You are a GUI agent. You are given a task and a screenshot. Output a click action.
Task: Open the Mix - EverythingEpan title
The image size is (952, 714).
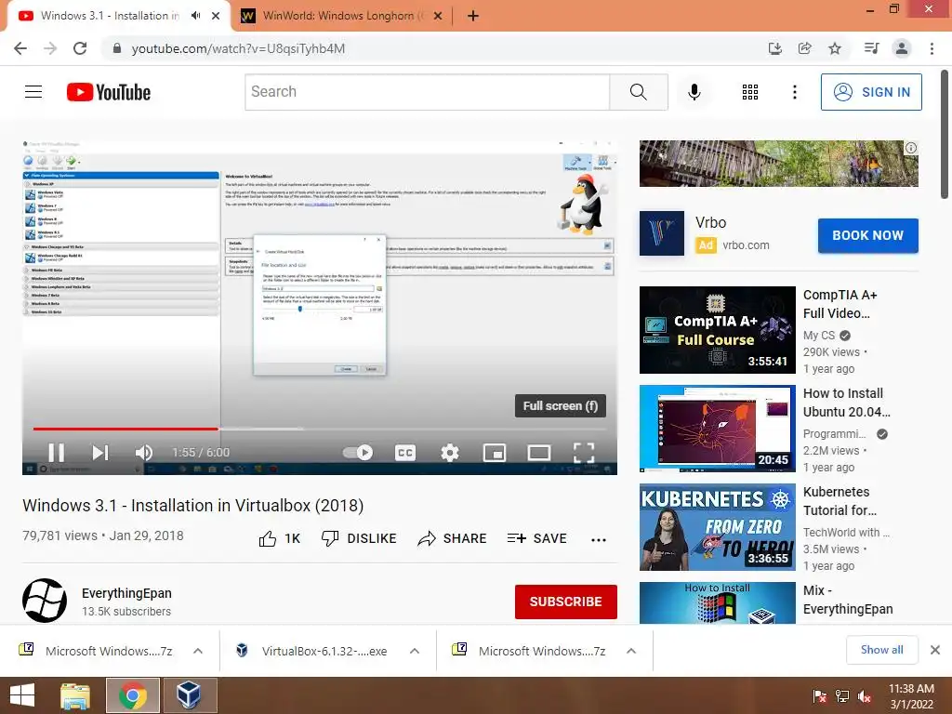(x=848, y=600)
